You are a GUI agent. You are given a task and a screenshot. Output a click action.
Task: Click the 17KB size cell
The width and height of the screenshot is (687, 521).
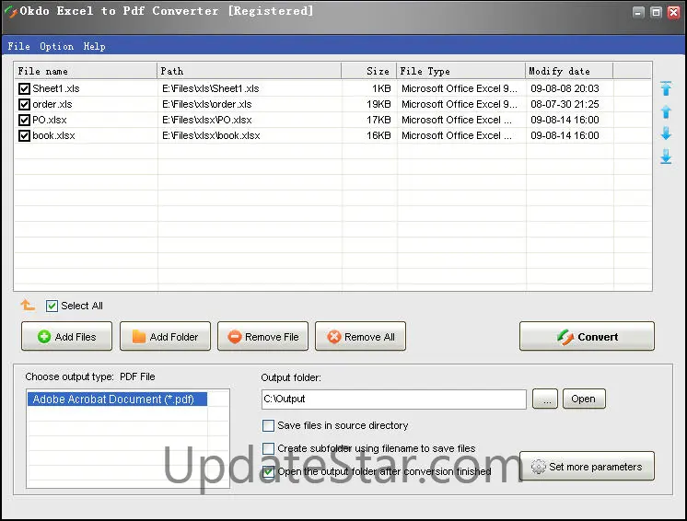pos(378,120)
